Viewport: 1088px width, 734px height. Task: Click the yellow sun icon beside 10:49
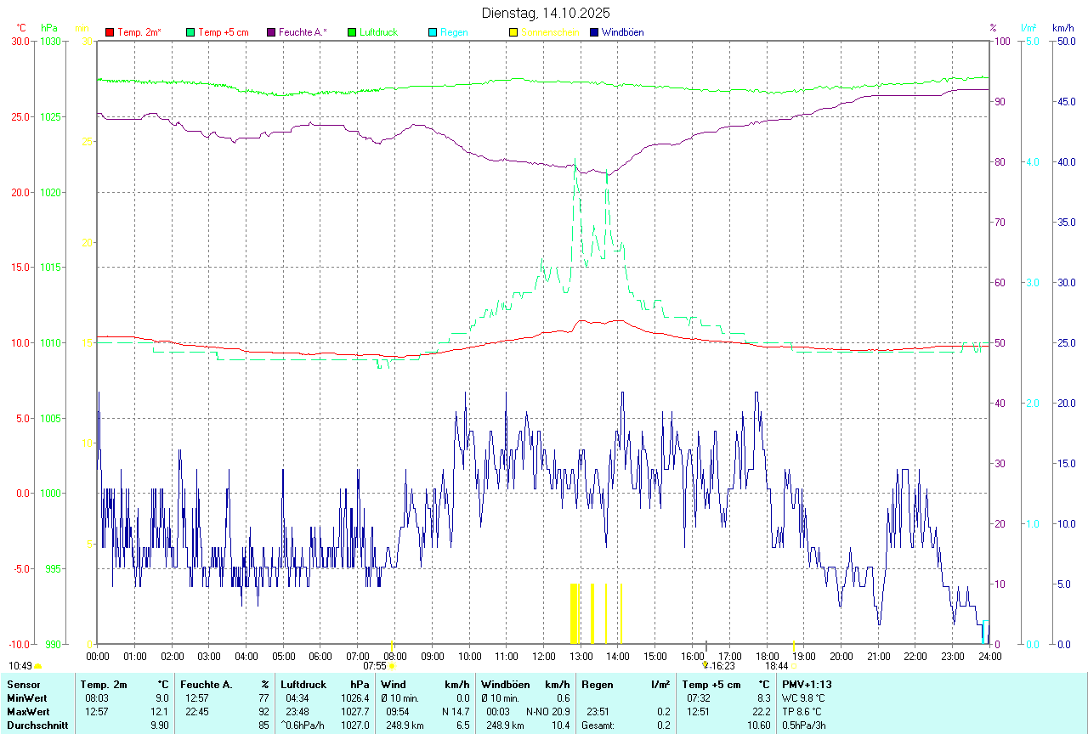point(37,667)
